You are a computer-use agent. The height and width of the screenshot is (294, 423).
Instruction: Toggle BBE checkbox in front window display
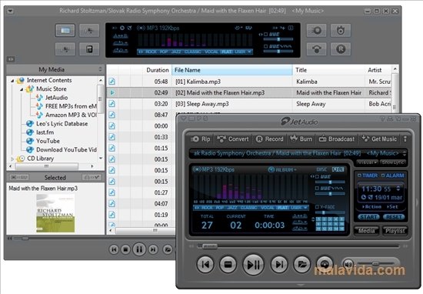[317, 177]
